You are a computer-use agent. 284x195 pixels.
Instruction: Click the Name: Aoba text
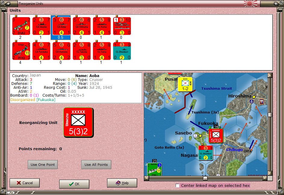click(x=87, y=76)
